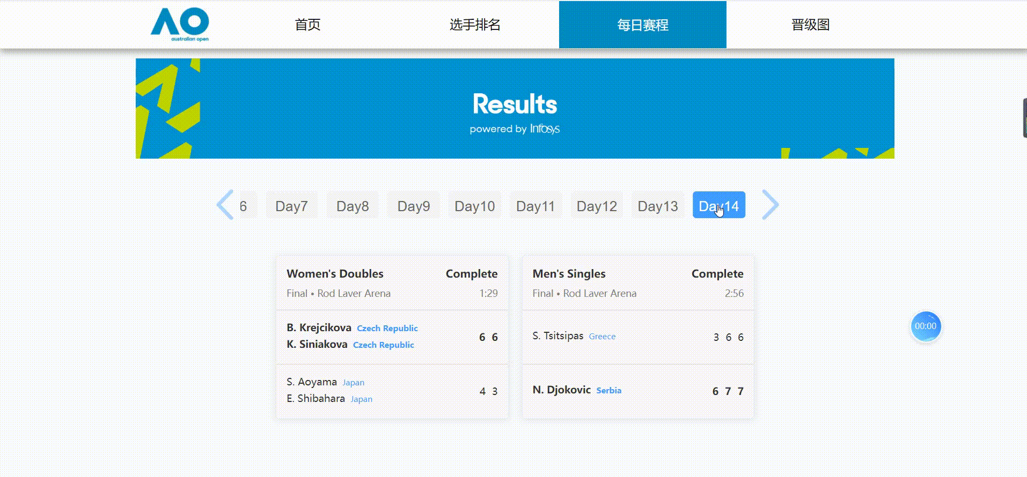Select the Day13 results tab
Viewport: 1027px width, 477px height.
(x=658, y=206)
